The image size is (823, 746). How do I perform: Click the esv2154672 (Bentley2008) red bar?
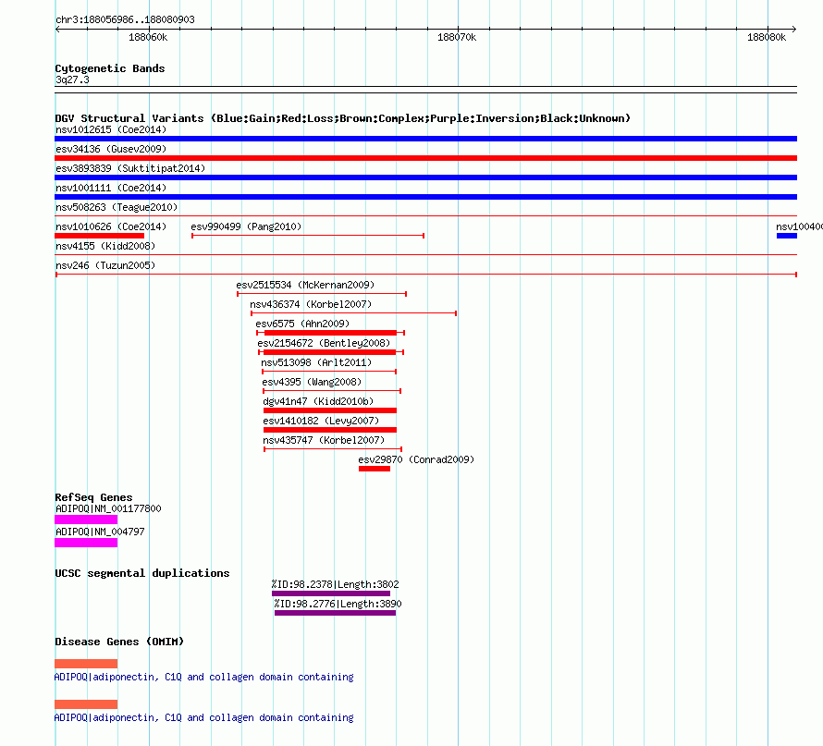click(x=331, y=352)
